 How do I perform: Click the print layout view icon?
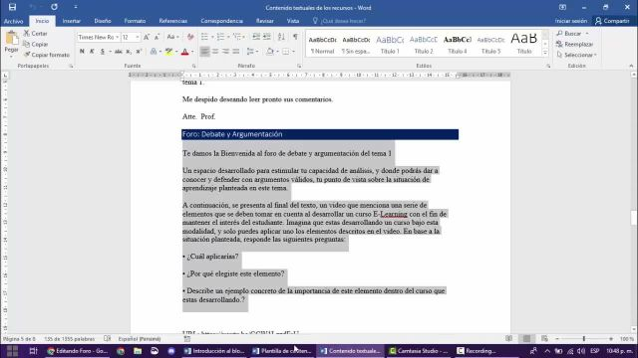coord(526,338)
